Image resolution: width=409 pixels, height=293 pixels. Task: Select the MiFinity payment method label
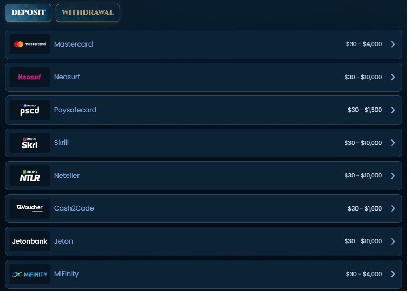(66, 274)
